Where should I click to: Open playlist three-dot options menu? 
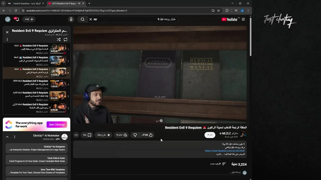(7, 39)
